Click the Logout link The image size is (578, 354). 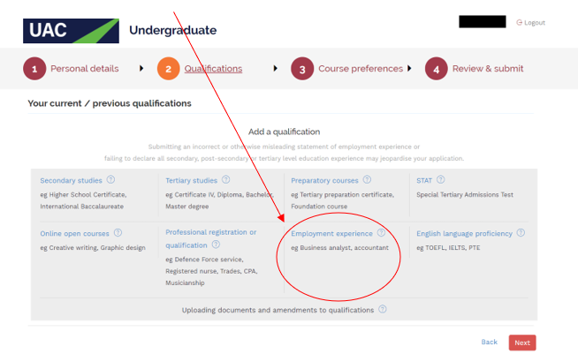(531, 22)
